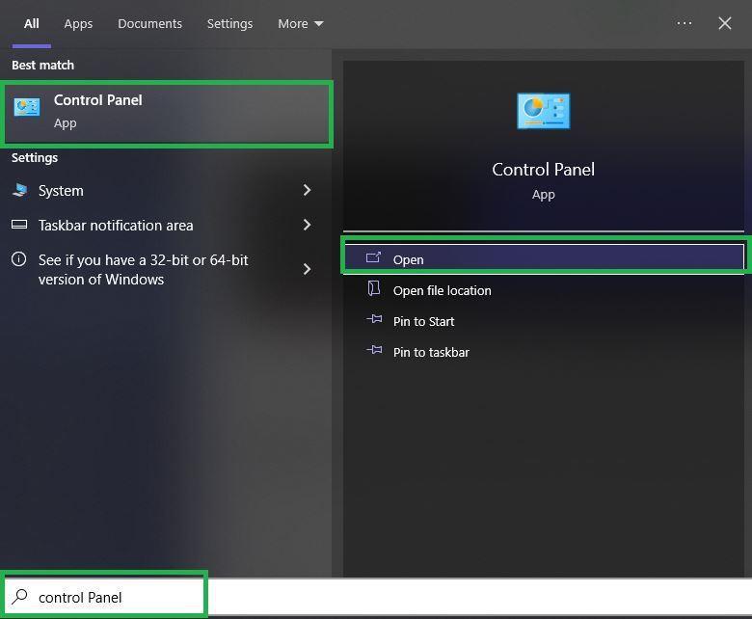Click the Pin to Start pin icon
Viewport: 752px width, 619px height.
(x=374, y=319)
